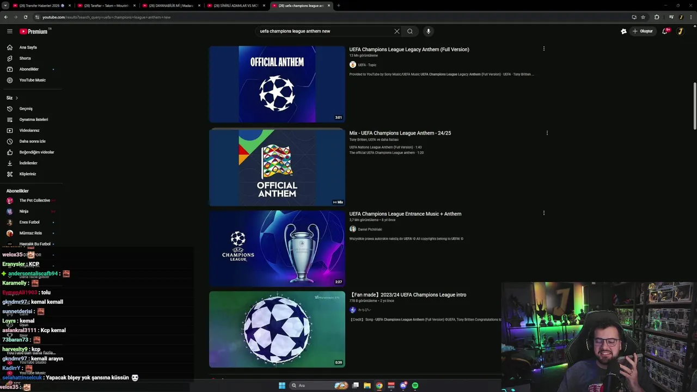The image size is (697, 392).
Task: Go back with the browser back arrow
Action: (6, 17)
